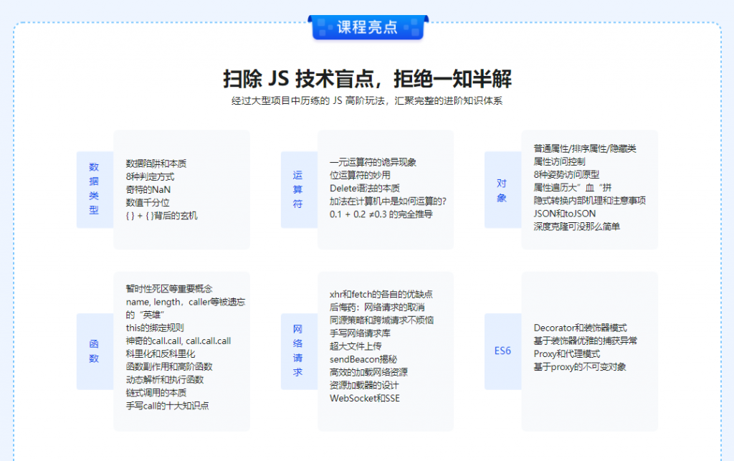Viewport: 734px width, 461px height.
Task: Select the WebSocket和SSE line
Action: pos(364,398)
